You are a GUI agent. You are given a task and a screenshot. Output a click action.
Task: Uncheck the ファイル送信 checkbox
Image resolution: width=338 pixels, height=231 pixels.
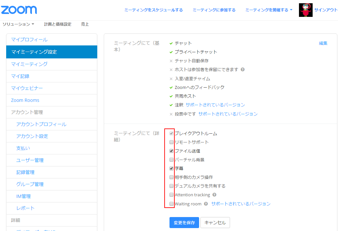171,151
